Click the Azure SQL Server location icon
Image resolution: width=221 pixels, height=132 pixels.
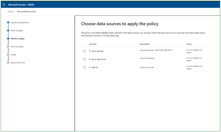90,59
